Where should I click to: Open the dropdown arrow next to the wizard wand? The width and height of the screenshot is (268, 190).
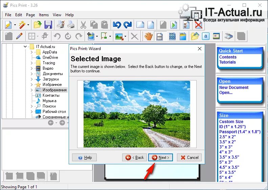coord(28,25)
